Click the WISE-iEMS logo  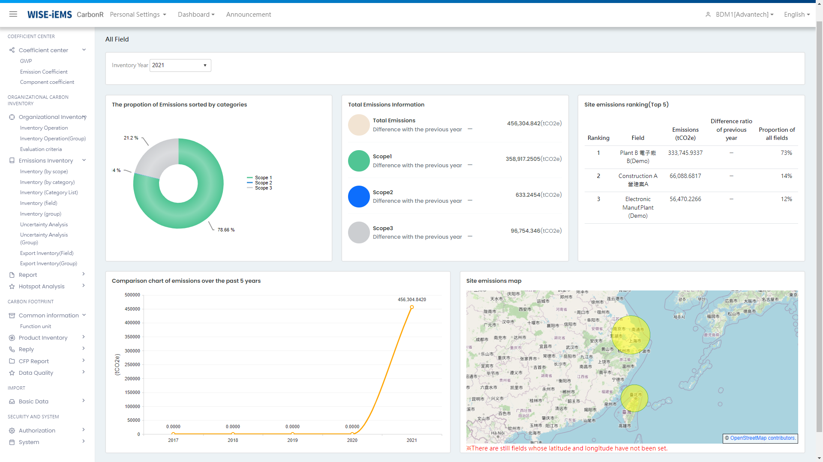coord(50,15)
